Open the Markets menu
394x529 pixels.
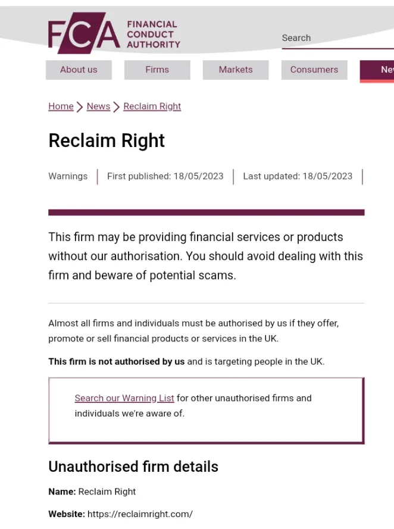pos(236,70)
